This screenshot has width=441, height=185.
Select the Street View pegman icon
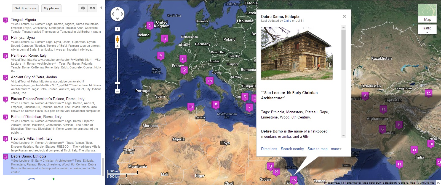tap(117, 39)
